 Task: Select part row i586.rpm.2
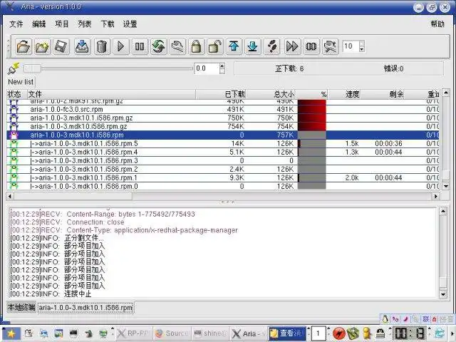click(x=223, y=170)
